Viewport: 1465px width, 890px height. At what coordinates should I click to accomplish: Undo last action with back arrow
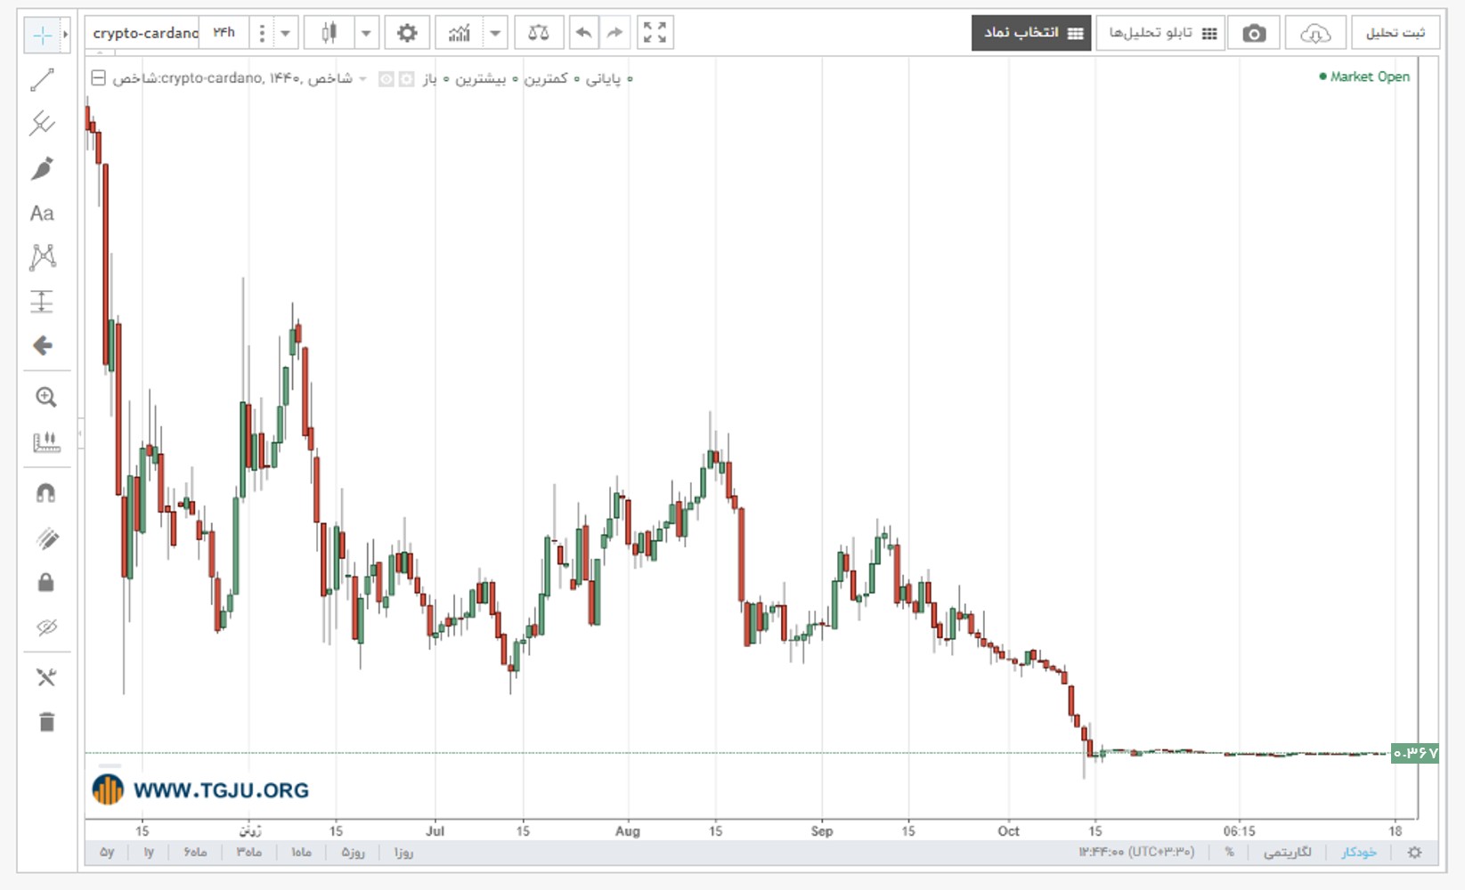[x=583, y=33]
